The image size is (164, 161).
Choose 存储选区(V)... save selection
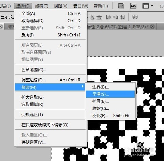(50, 142)
